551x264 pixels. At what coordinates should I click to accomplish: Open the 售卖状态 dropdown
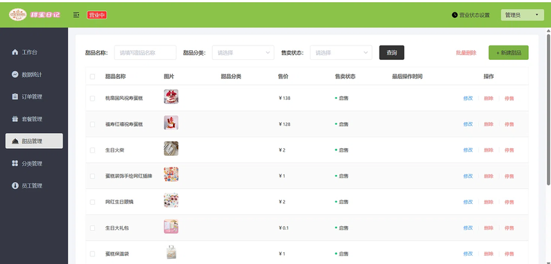tap(341, 52)
